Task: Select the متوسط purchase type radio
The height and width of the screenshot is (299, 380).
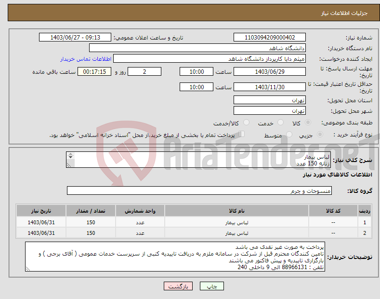Action: click(289, 134)
